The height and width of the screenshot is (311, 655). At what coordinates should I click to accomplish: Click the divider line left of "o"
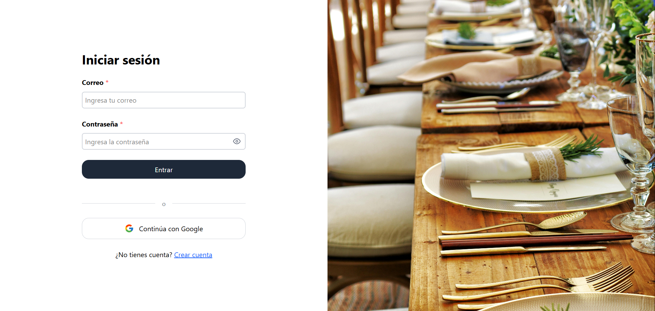click(119, 204)
